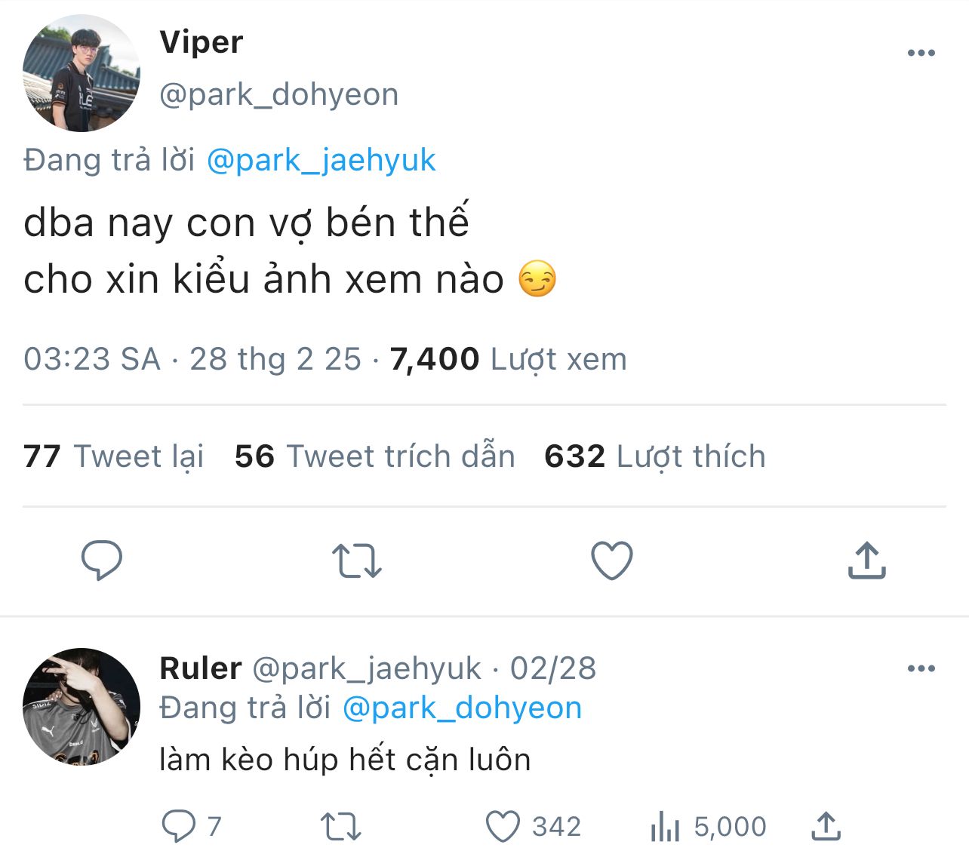
Task: View the 56 Tweet trích dẫn list
Action: pyautogui.click(x=374, y=456)
